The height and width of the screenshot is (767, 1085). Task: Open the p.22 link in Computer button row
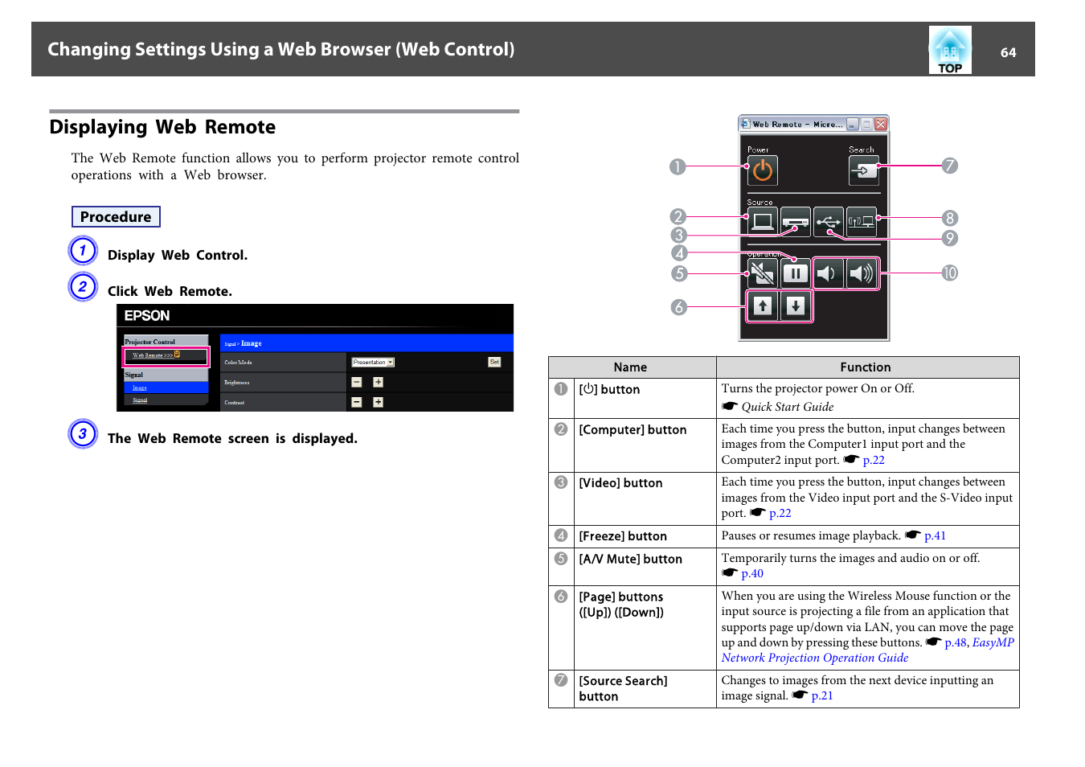(x=874, y=460)
